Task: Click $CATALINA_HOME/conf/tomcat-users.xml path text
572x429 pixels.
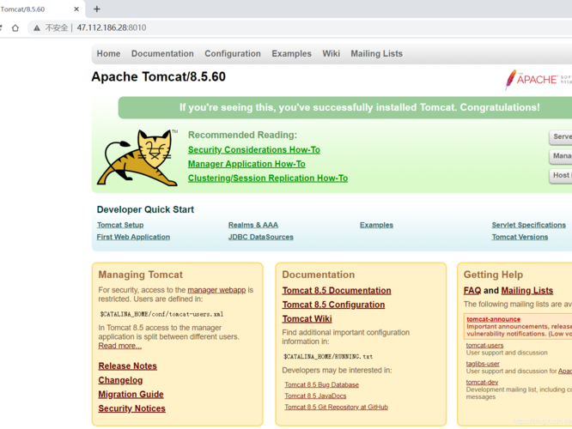Action: click(x=161, y=314)
